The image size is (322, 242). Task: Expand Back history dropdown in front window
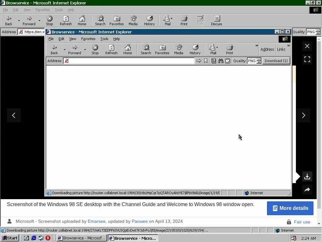pos(64,49)
